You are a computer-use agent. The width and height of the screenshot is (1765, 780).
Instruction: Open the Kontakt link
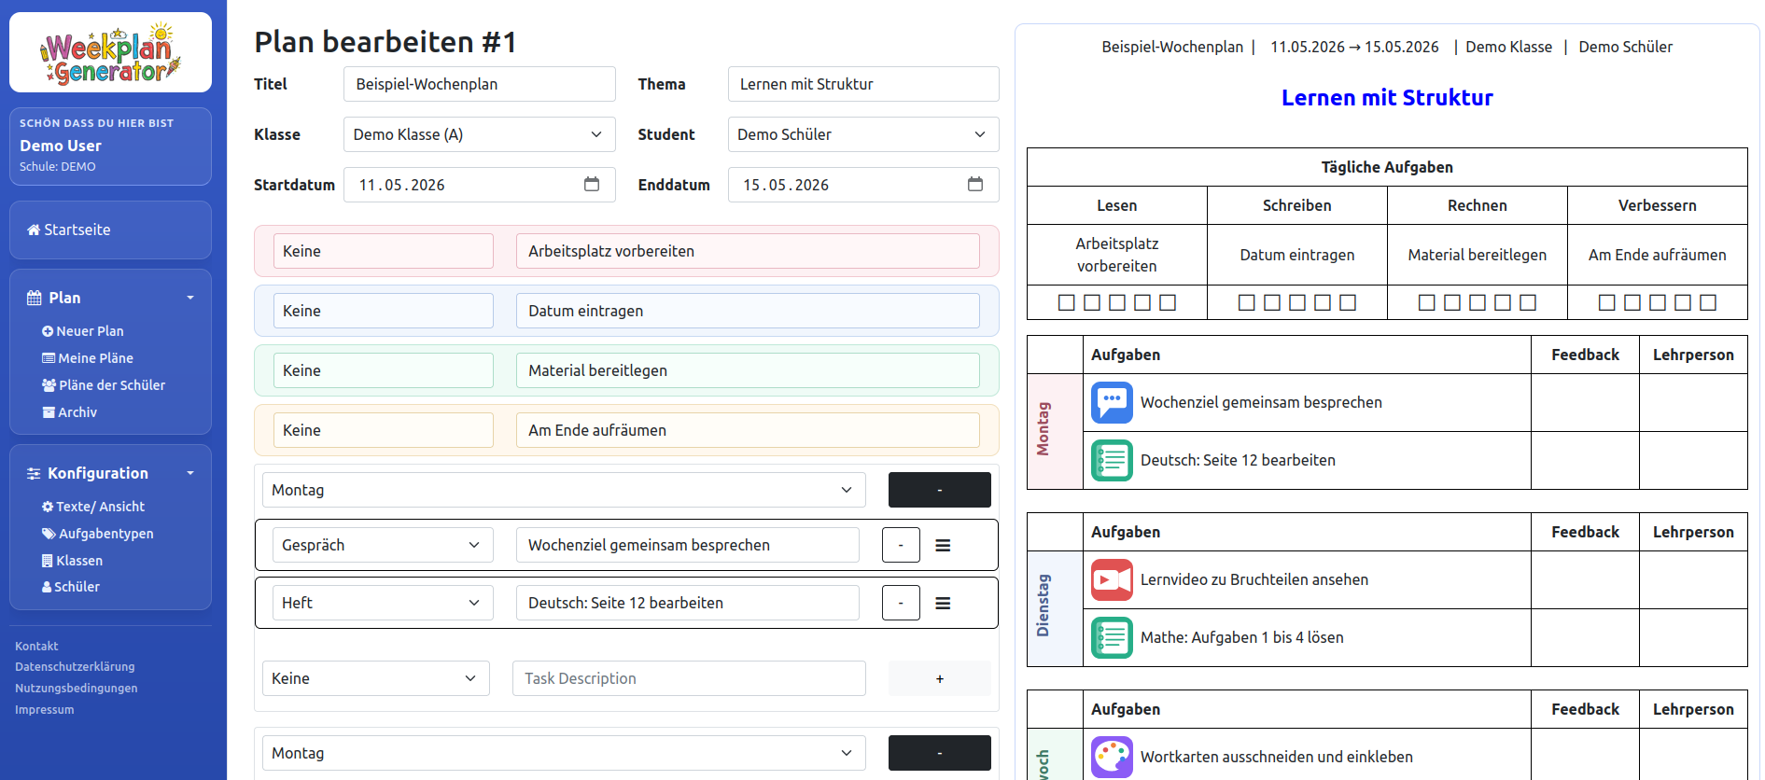coord(36,646)
